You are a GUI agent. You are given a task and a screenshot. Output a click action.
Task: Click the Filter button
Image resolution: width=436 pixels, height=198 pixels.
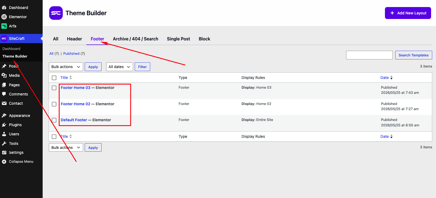142,67
